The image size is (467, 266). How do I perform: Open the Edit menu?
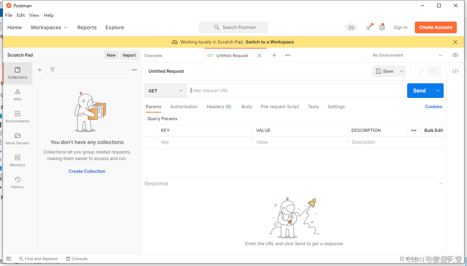pos(21,15)
